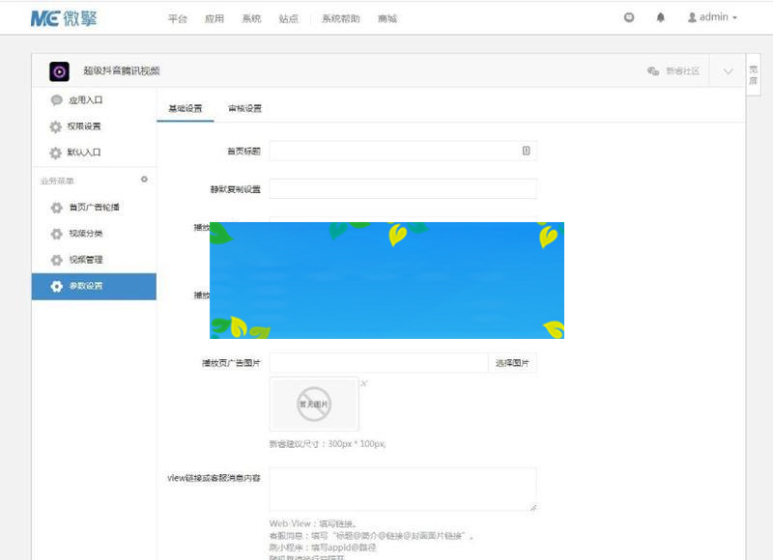Toggle the 宽屏 side panel control

(x=753, y=73)
